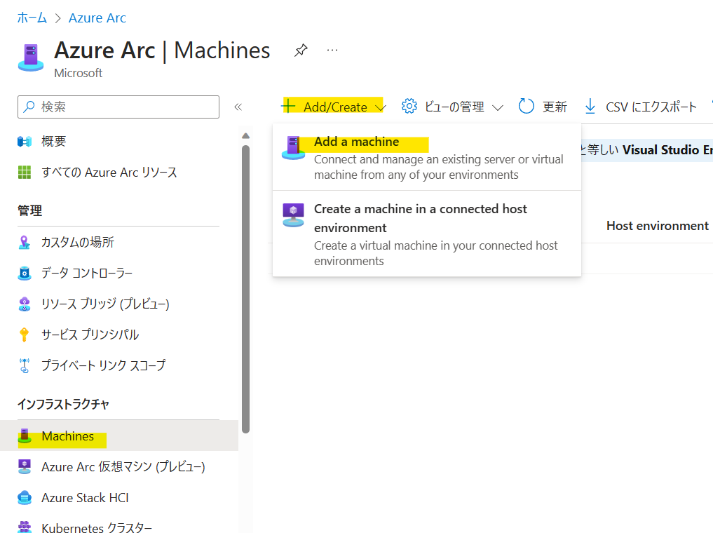Click the インフラストラクチャ section heading
Viewport: 713px width, 533px height.
pos(63,404)
